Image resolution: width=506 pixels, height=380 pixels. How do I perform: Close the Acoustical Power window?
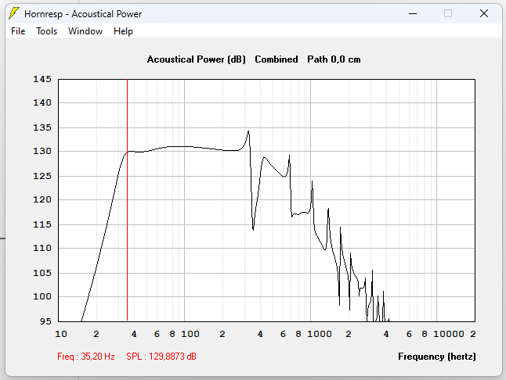[484, 13]
